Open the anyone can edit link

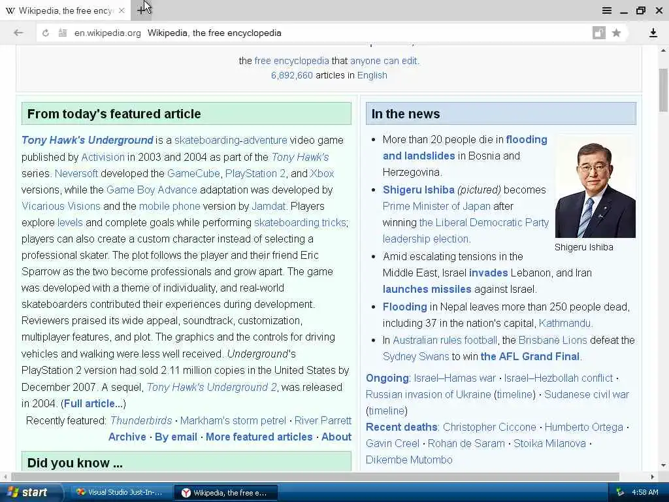(x=384, y=61)
